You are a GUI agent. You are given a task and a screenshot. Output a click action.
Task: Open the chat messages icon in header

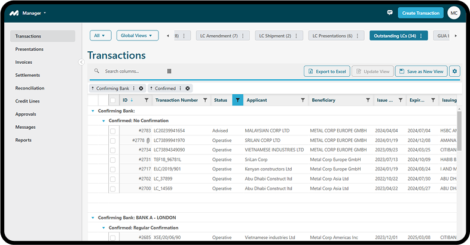tap(390, 13)
